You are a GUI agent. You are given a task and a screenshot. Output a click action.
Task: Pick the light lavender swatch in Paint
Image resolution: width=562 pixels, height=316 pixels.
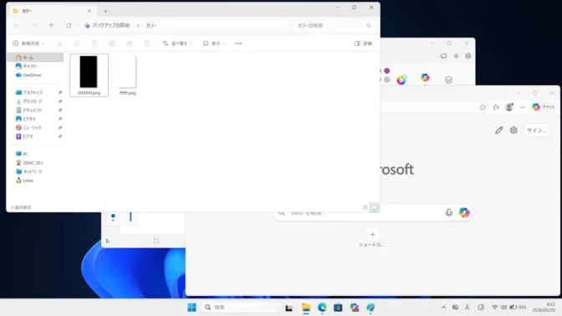(x=387, y=79)
